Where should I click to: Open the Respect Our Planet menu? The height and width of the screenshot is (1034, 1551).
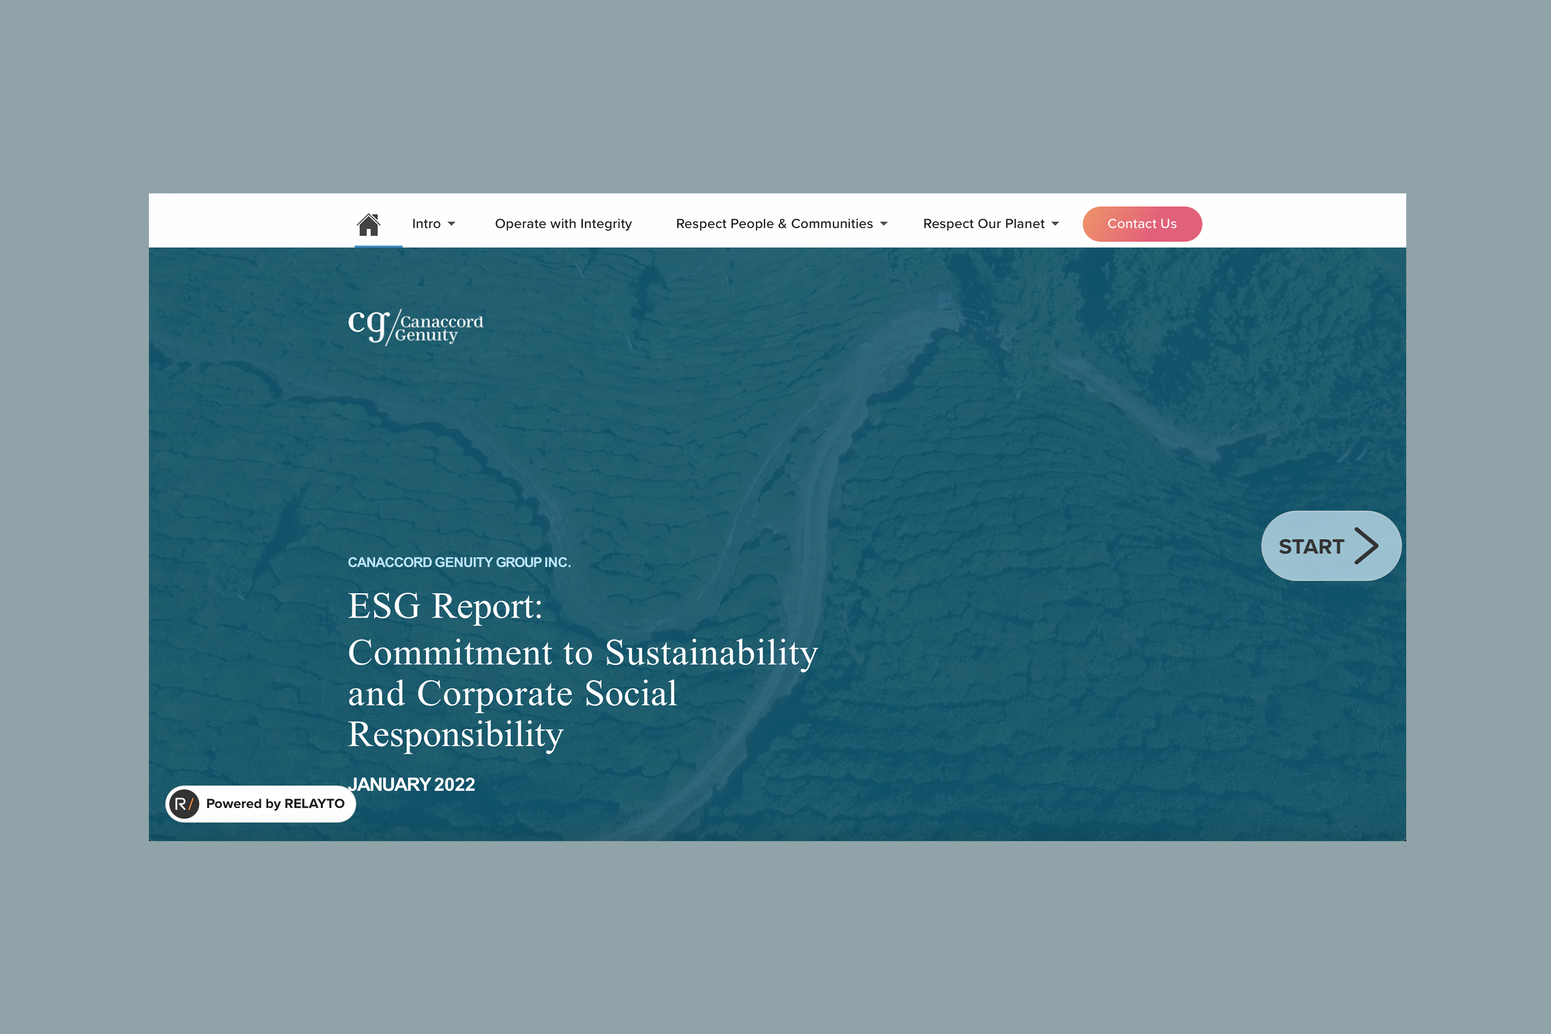click(x=983, y=224)
